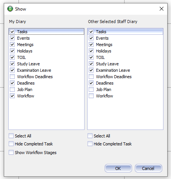The height and width of the screenshot is (179, 171).
Task: Enable Workflow in Other Selected Staff Diary
Action: (x=91, y=96)
